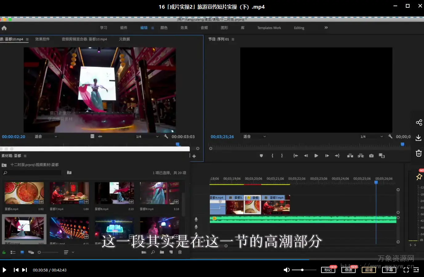
Task: Open the share icon on player sidebar
Action: [419, 123]
